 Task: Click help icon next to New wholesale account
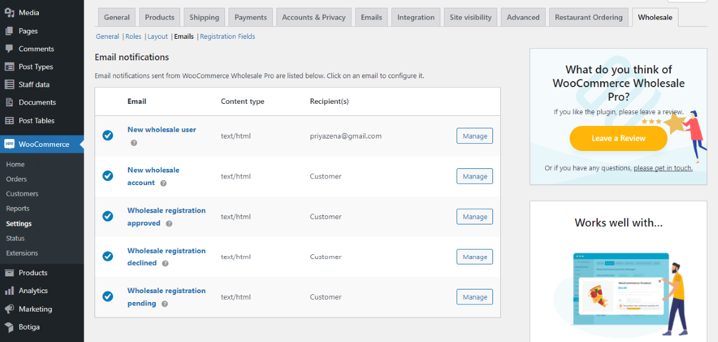pyautogui.click(x=163, y=183)
